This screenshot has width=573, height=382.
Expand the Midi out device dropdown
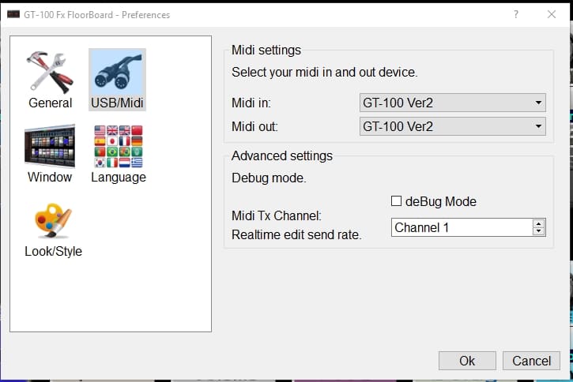click(452, 126)
